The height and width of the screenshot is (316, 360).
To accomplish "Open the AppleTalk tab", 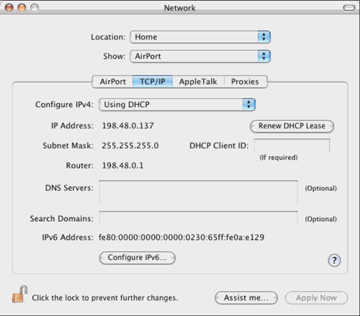I will (x=198, y=82).
